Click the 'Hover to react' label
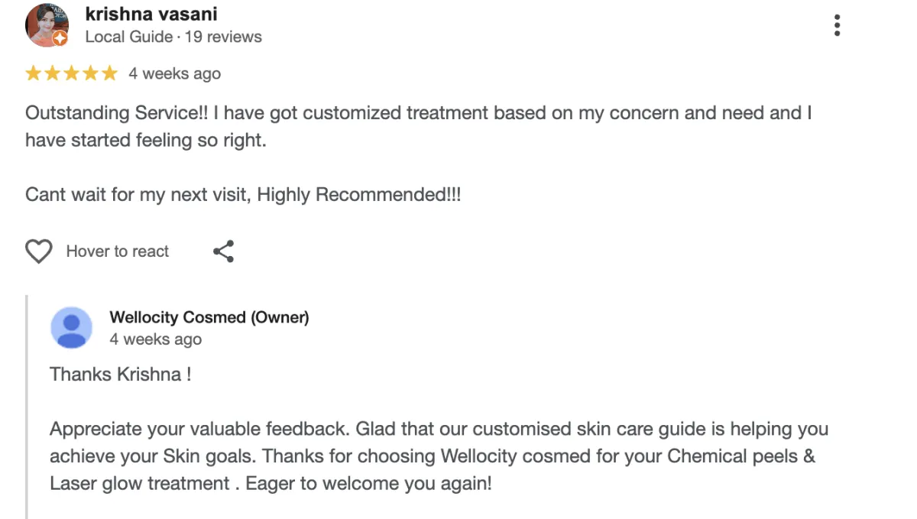The height and width of the screenshot is (519, 917). (118, 251)
